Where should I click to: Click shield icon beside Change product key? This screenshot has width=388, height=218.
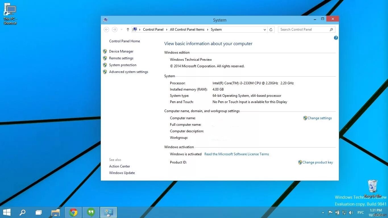pos(300,162)
